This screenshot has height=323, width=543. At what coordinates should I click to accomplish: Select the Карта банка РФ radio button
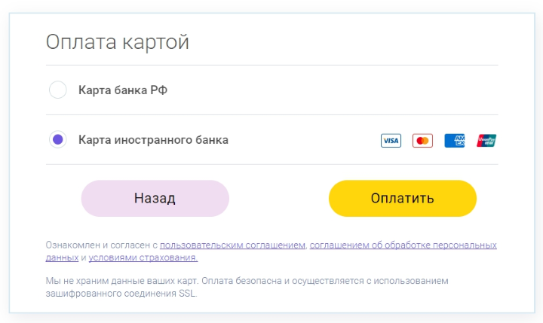point(58,90)
